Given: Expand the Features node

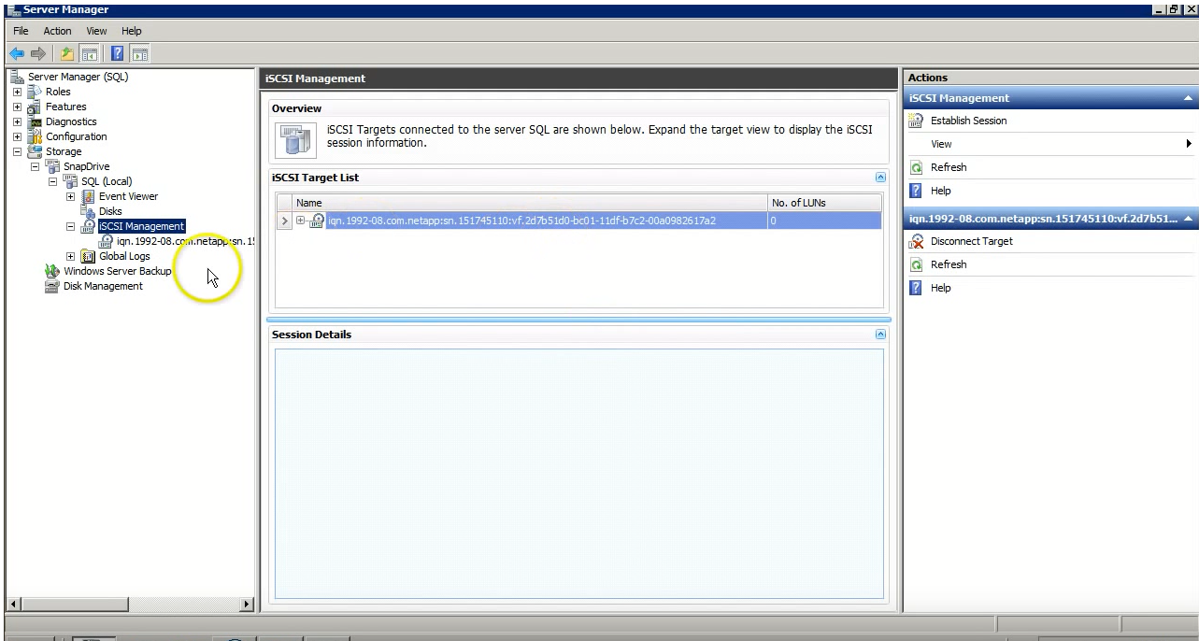Looking at the screenshot, I should 17,107.
